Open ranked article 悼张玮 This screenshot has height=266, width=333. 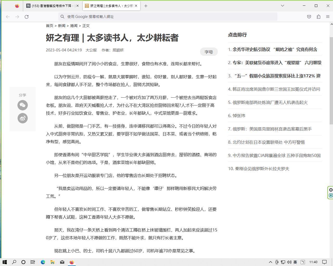pyautogui.click(x=239, y=116)
